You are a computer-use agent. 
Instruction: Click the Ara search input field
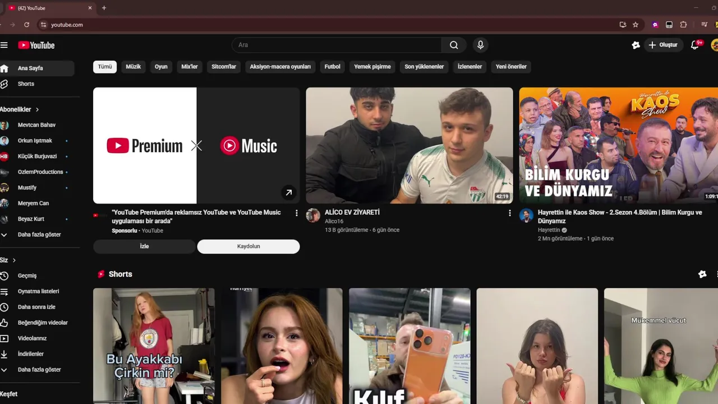coord(337,45)
